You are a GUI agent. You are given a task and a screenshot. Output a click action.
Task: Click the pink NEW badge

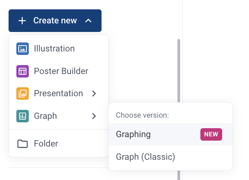211,134
